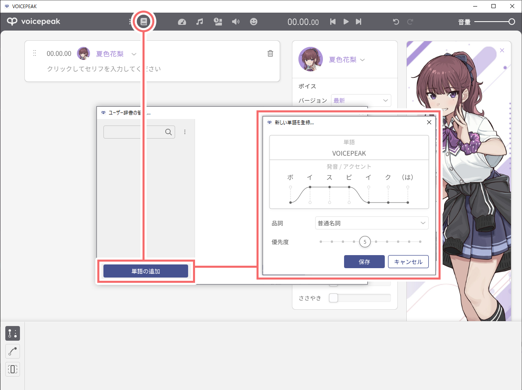
Task: Select the pause length bracket tool
Action: click(x=13, y=369)
